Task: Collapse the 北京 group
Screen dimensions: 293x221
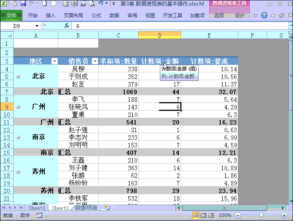Action: click(x=18, y=76)
